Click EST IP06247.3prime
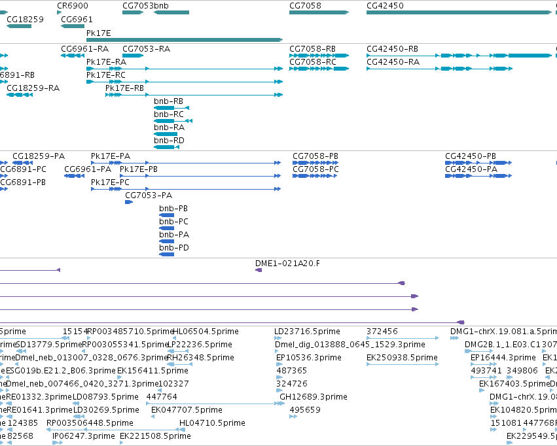Image resolution: width=557 pixels, height=446 pixels. 58,443
